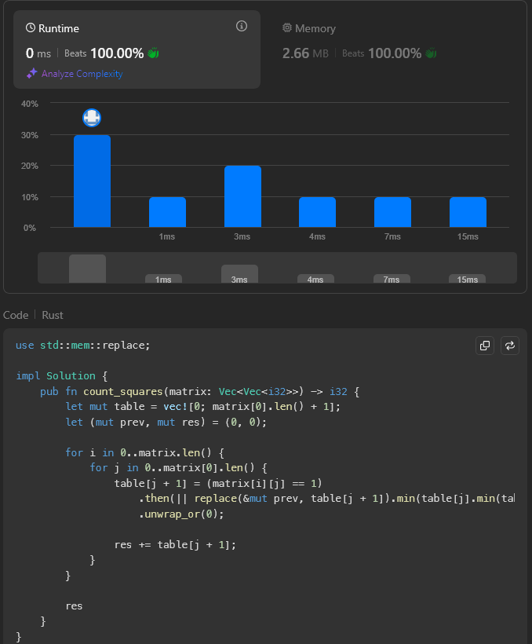
Task: Click the ".unwrap_or(0);" code line
Action: point(181,514)
